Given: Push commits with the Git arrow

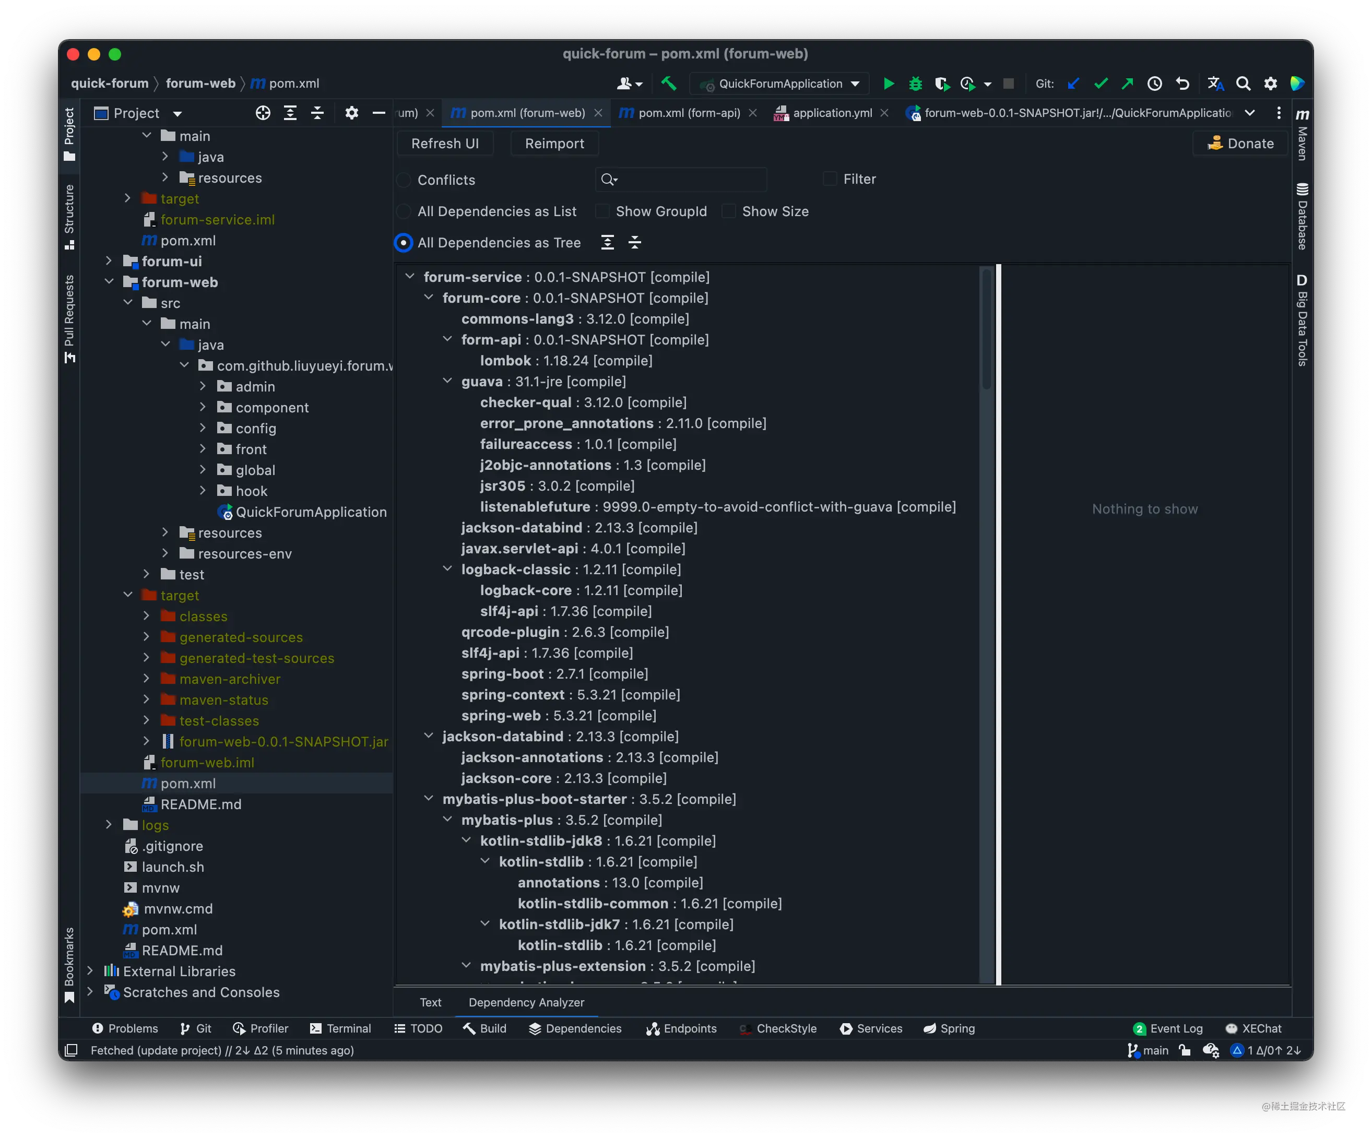Looking at the screenshot, I should pyautogui.click(x=1127, y=84).
